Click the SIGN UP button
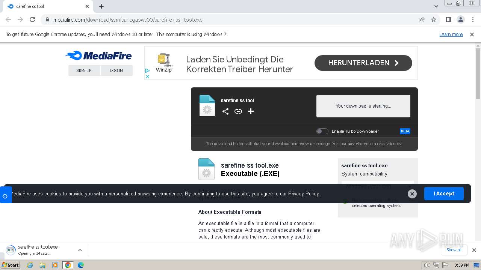Screen dimensions: 481x270 [x=84, y=70]
